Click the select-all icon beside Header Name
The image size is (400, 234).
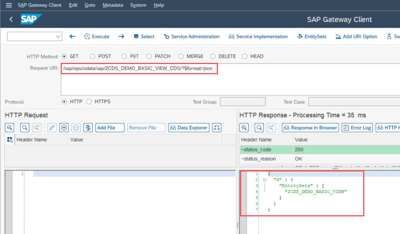click(9, 140)
